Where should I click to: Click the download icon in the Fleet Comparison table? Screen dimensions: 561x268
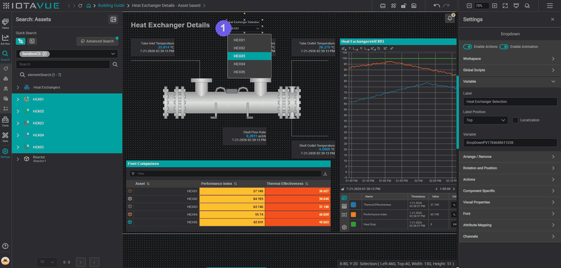[325, 174]
